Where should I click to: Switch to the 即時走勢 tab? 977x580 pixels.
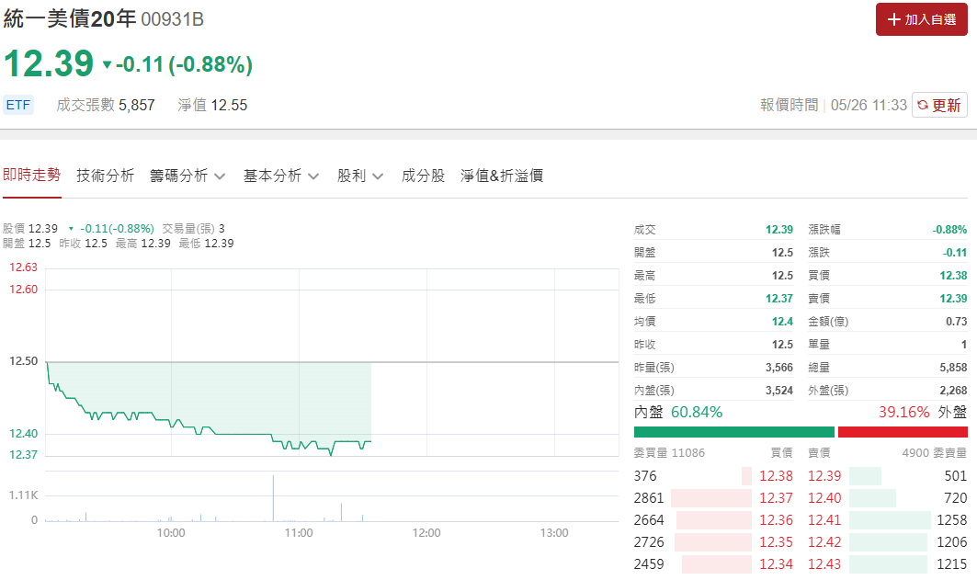31,175
